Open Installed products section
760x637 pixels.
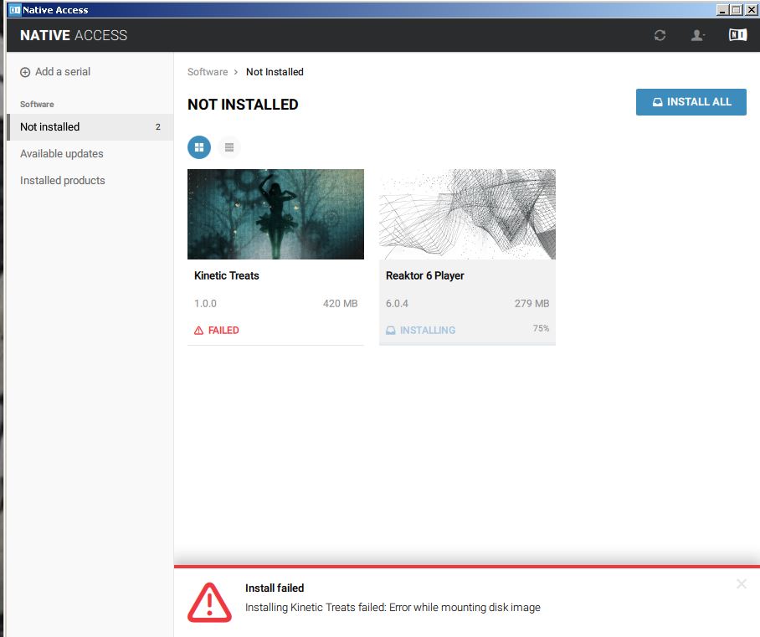[x=63, y=180]
